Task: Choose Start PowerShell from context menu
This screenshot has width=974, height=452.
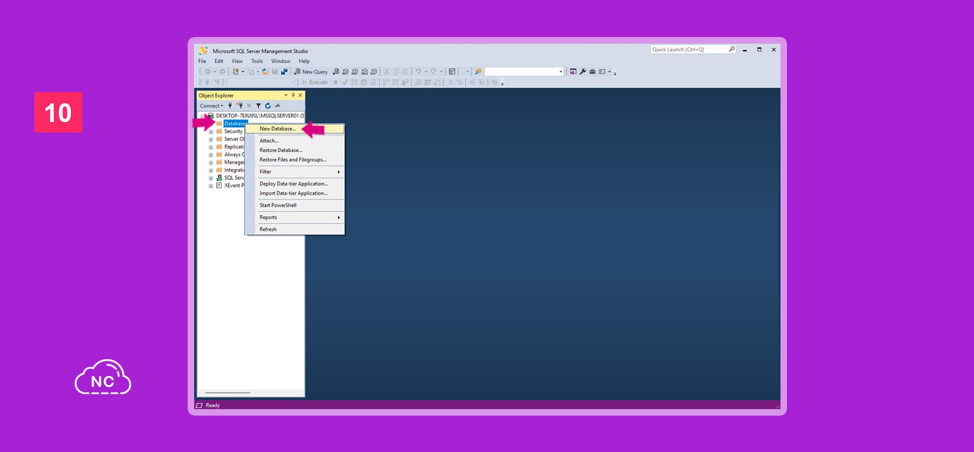Action: [x=295, y=205]
